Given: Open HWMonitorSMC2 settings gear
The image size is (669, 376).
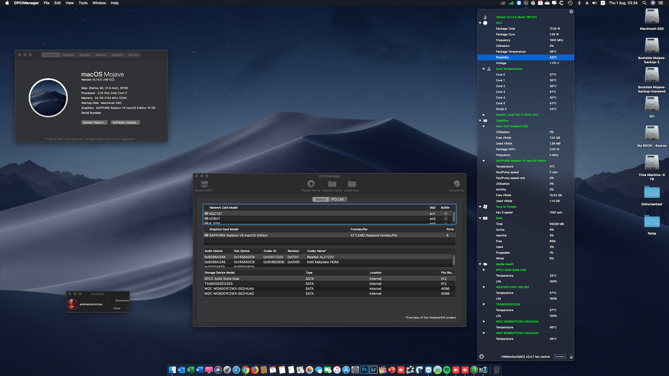Looking at the screenshot, I should (482, 357).
